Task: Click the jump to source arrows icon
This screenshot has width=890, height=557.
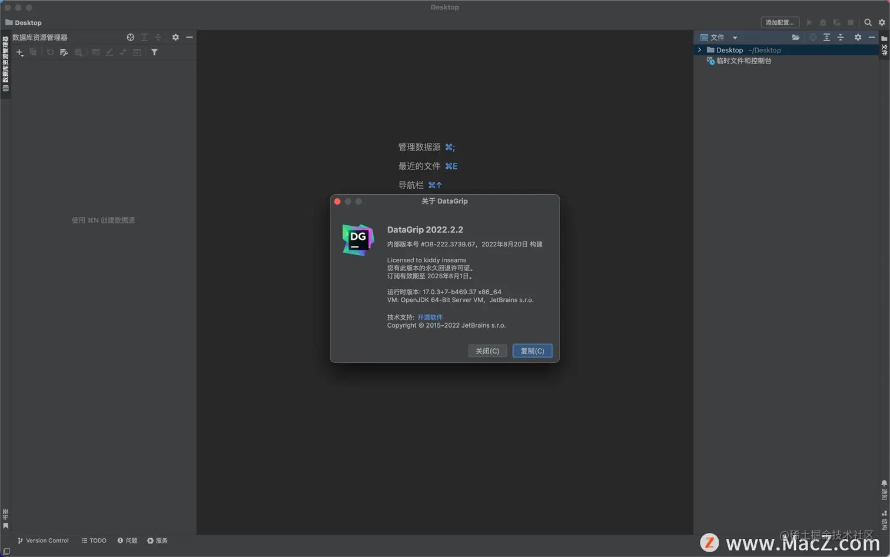Action: point(123,52)
